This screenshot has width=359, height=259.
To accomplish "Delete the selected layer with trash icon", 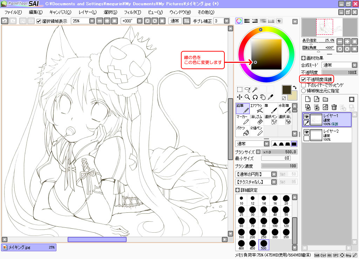I will click(x=334, y=107).
